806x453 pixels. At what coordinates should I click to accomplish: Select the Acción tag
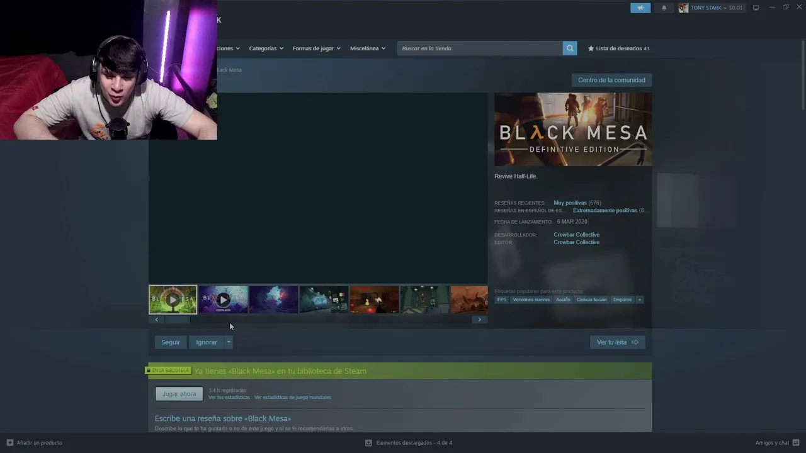click(x=563, y=299)
